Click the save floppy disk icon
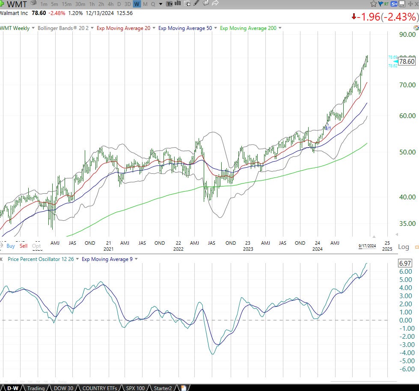 402,4
